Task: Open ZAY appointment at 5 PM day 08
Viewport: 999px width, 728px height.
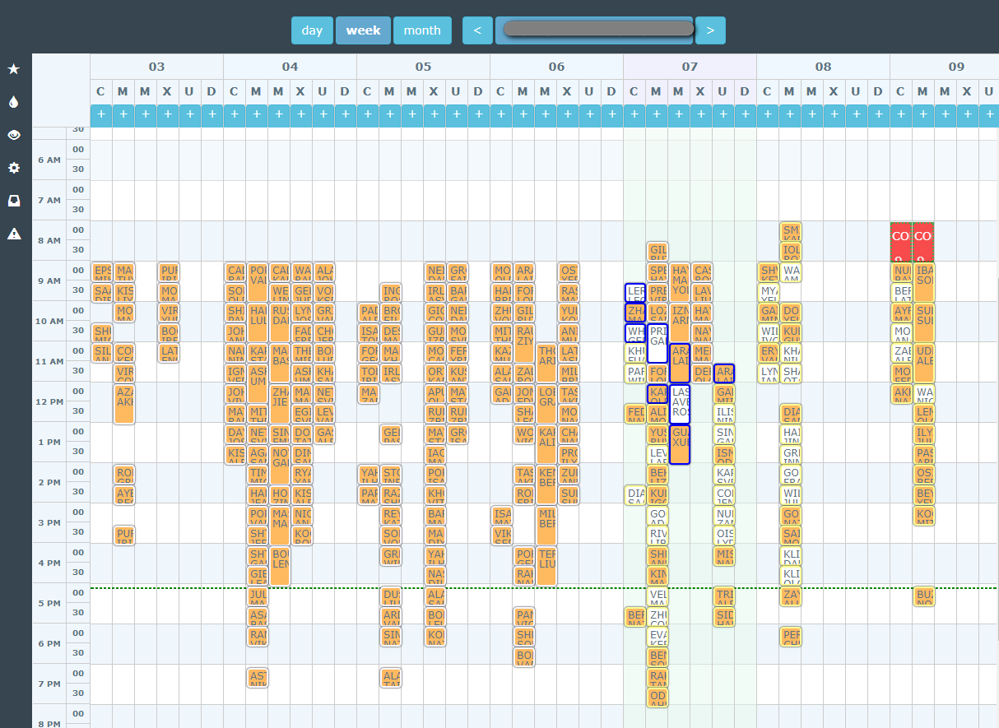Action: [791, 596]
